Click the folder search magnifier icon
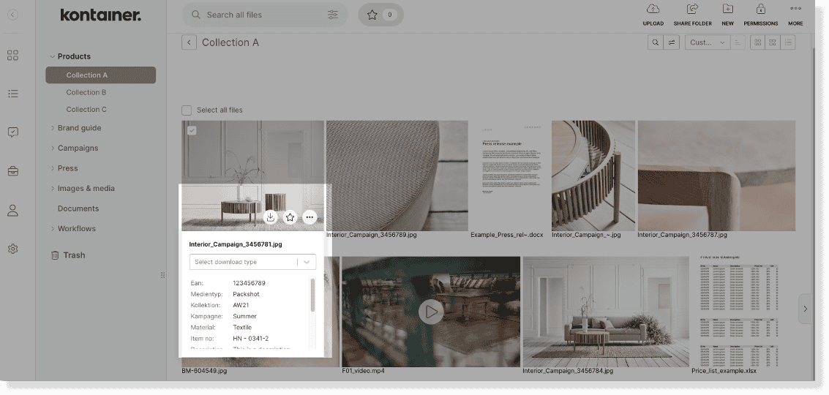The height and width of the screenshot is (395, 829). [656, 42]
